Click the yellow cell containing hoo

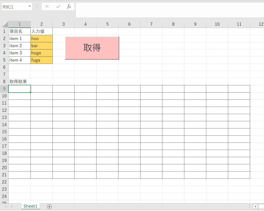click(41, 39)
